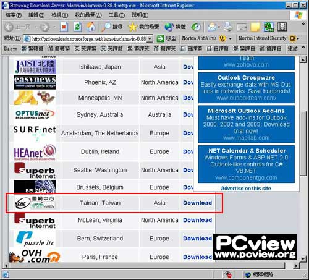Expand the toolbar overflow chevron at top right
This screenshot has height=280, width=309.
coord(303,24)
